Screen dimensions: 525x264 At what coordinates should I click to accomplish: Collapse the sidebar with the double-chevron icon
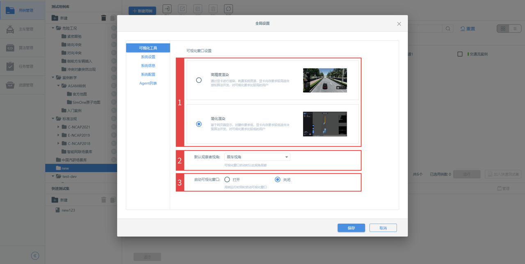tap(35, 255)
